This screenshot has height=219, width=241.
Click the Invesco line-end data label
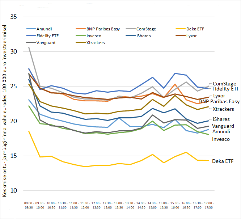click(x=221, y=139)
